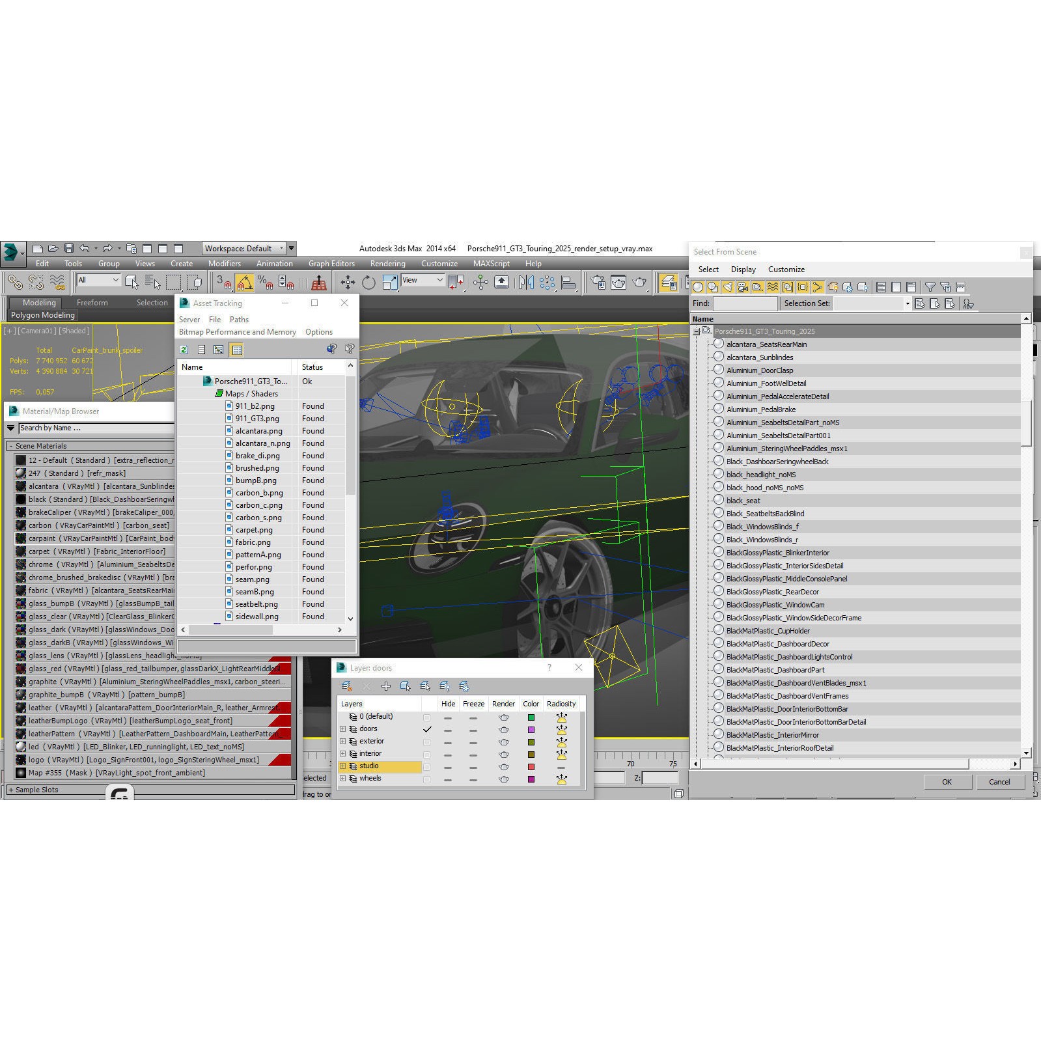Click the 0 (default) layer green swatch
1041x1041 pixels.
531,717
